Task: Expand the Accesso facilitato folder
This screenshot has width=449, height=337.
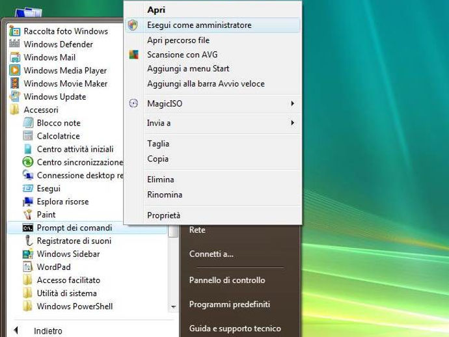Action: (68, 280)
